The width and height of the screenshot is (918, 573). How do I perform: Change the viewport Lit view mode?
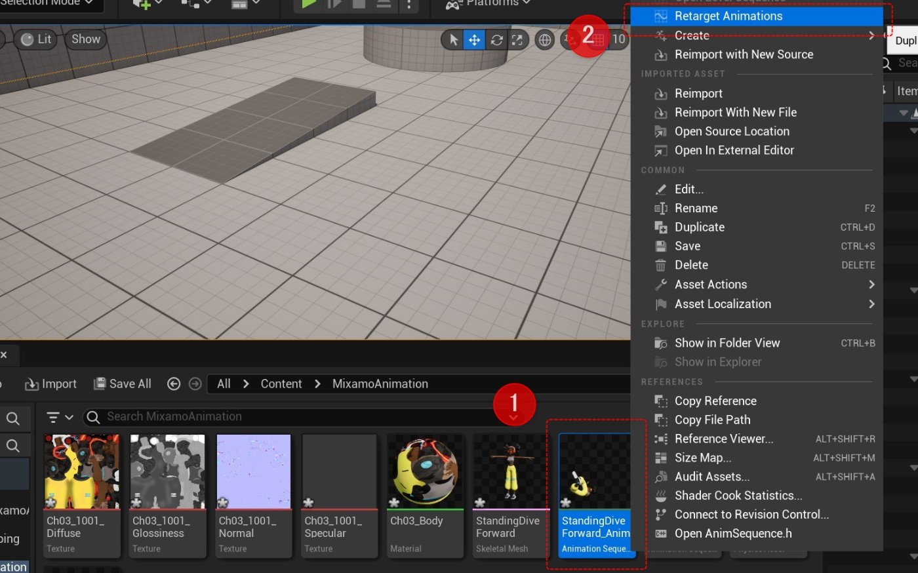click(35, 39)
